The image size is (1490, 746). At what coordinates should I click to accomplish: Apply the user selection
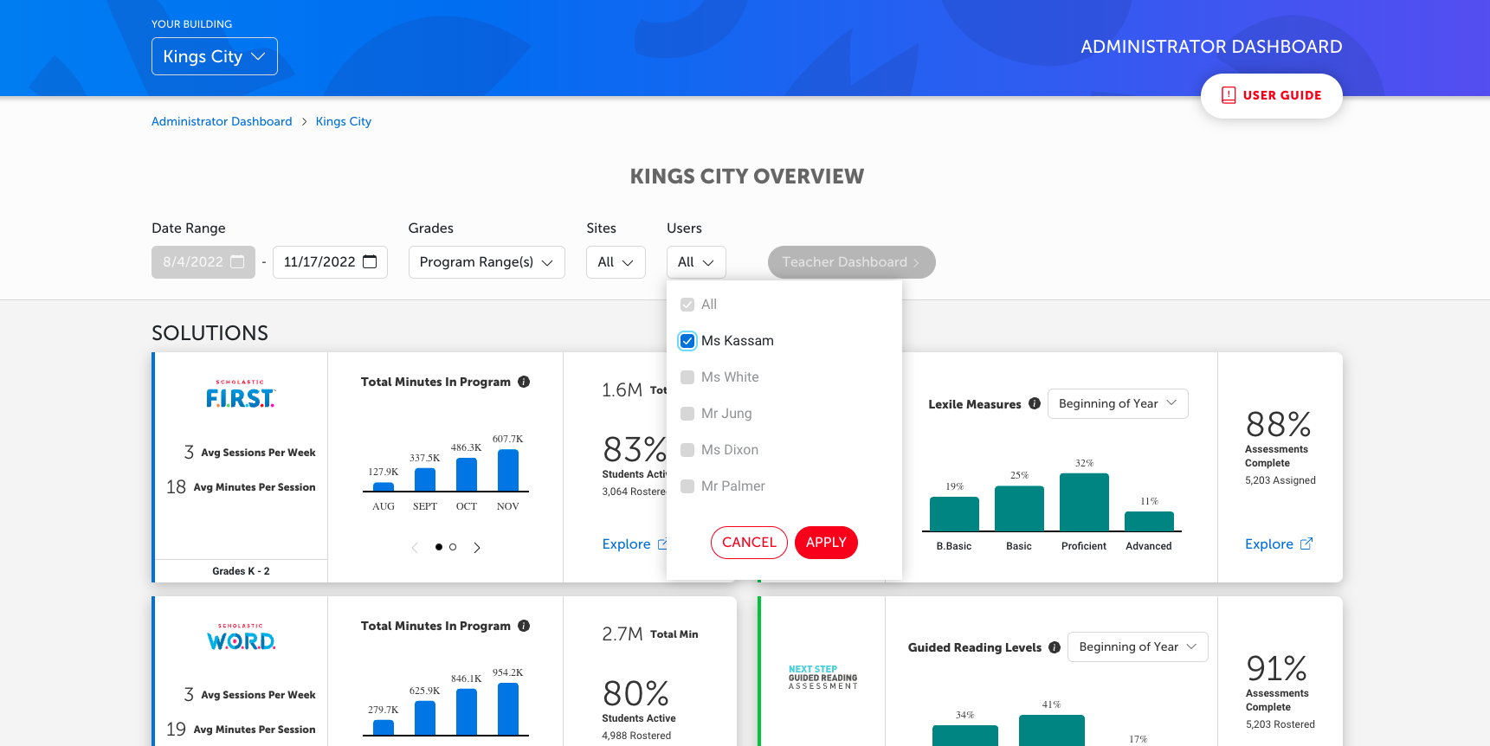pyautogui.click(x=826, y=543)
